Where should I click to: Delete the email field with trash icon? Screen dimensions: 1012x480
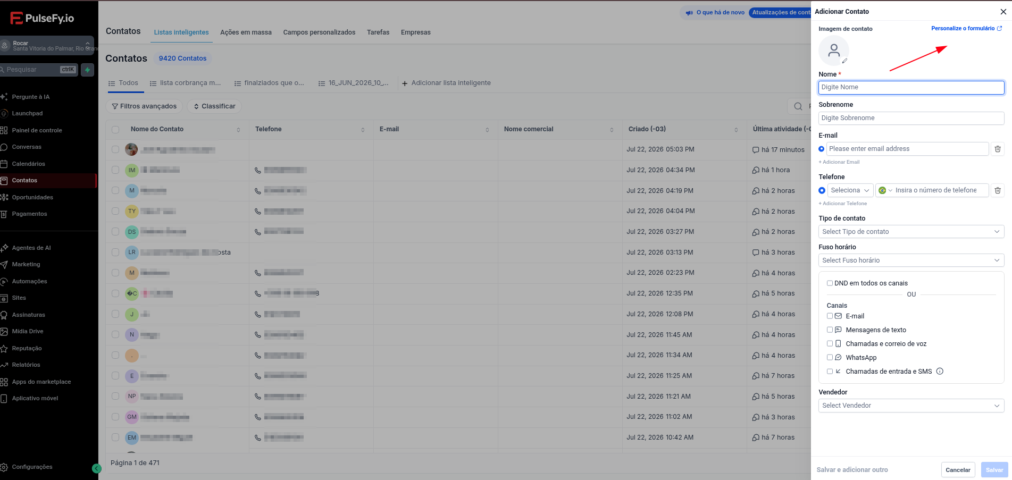pyautogui.click(x=998, y=149)
